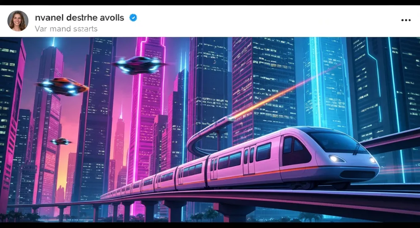Open the three-dot more options menu

pyautogui.click(x=406, y=20)
